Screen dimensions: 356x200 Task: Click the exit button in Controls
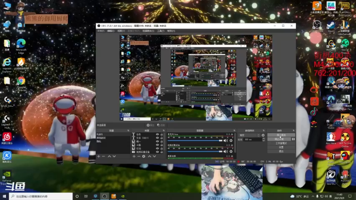click(281, 151)
